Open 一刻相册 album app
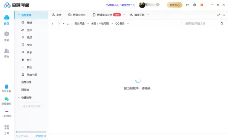This screenshot has height=140, width=228. [x=6, y=114]
